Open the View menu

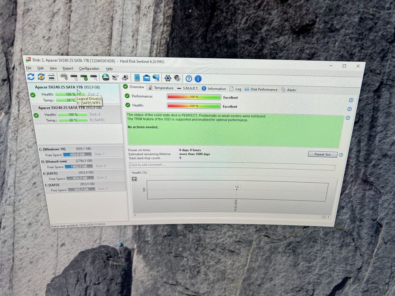pos(53,69)
